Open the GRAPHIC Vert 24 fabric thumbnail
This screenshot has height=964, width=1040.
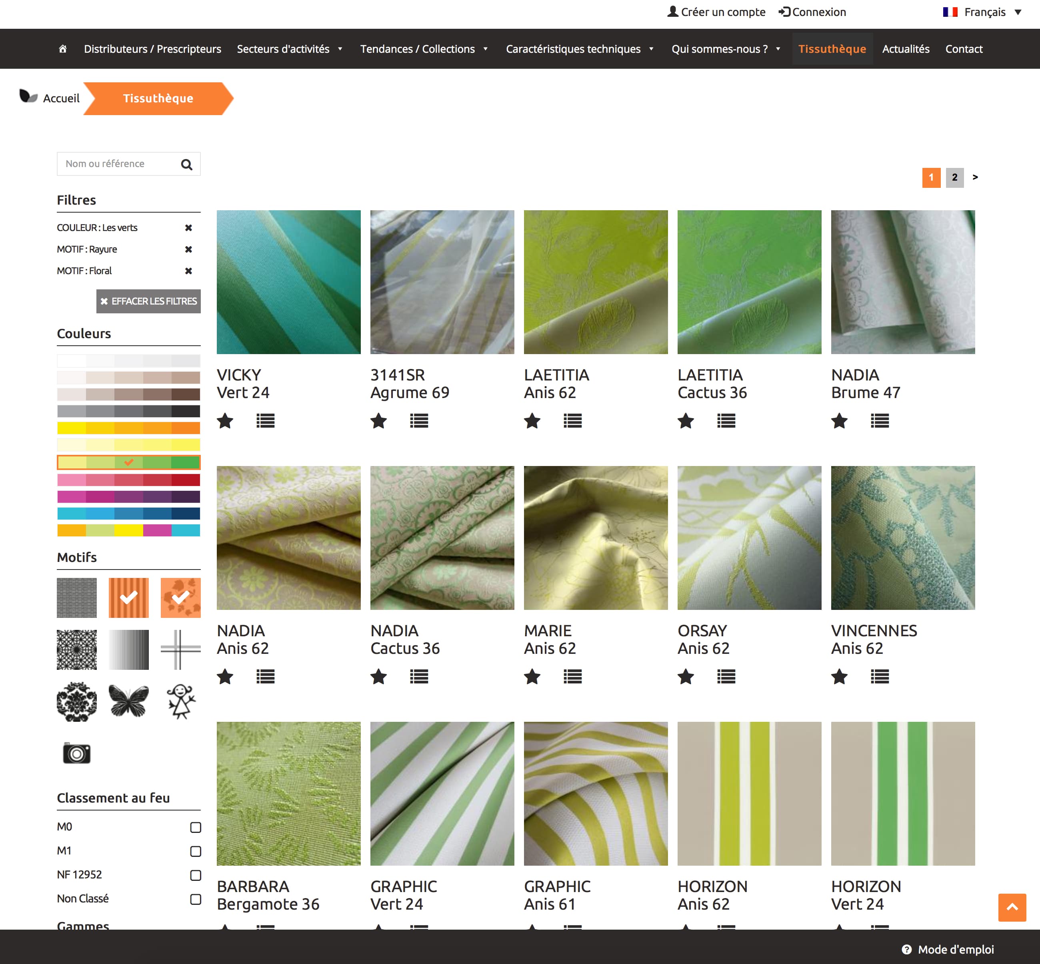[442, 793]
